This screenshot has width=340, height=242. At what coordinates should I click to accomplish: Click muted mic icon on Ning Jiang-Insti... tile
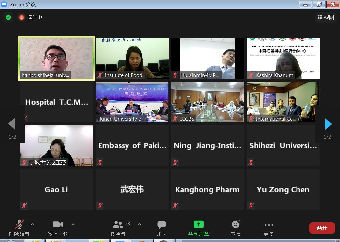pyautogui.click(x=175, y=162)
